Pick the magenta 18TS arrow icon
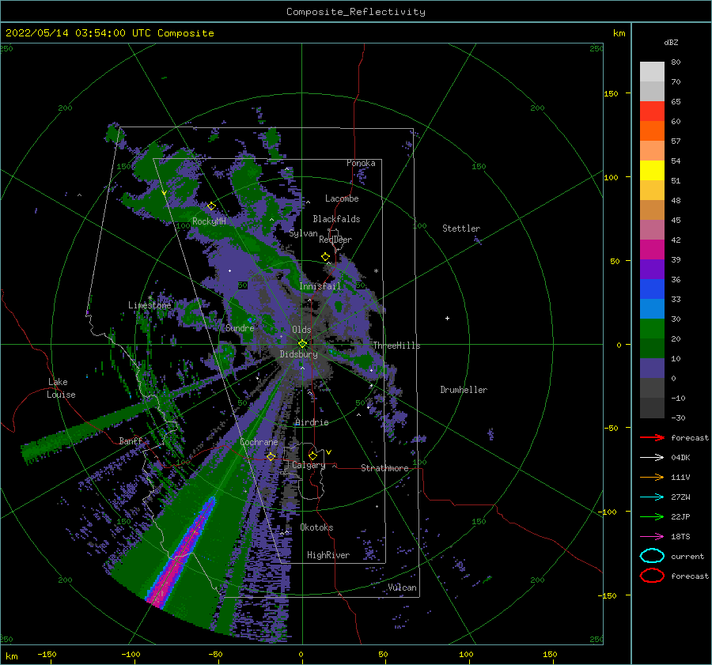The height and width of the screenshot is (665, 712). click(x=652, y=537)
